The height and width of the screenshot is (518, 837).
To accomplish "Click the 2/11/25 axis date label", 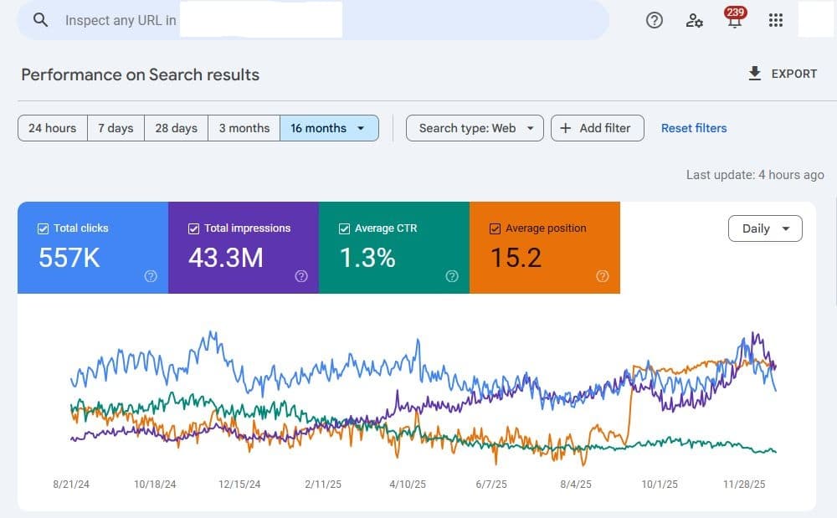I will (x=323, y=484).
